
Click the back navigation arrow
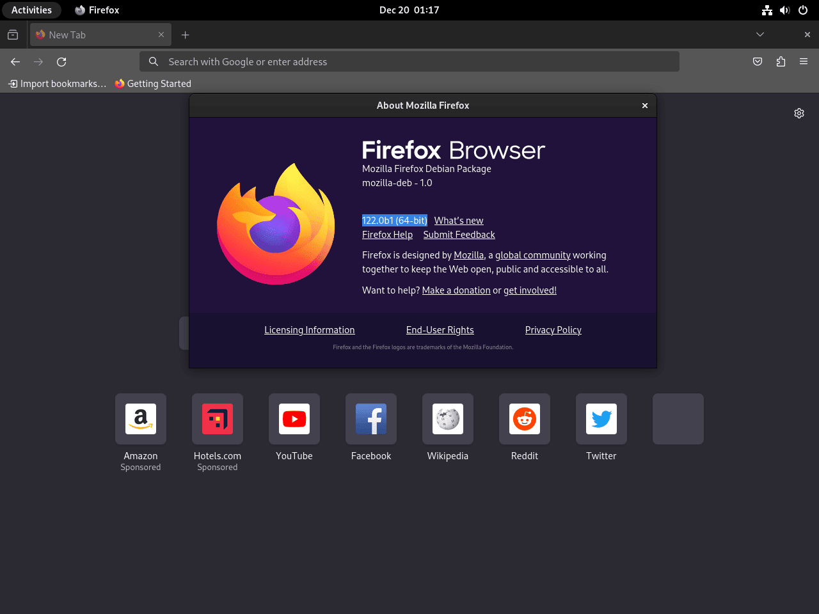(x=15, y=61)
